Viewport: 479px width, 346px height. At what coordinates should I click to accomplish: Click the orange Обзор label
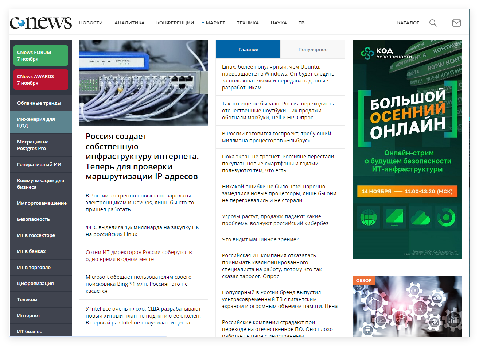click(x=364, y=281)
